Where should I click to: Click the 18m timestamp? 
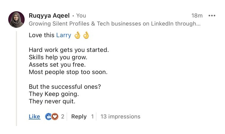(x=197, y=15)
